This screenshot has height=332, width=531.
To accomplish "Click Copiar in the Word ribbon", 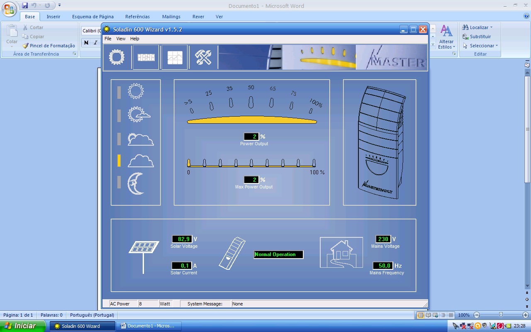I will (33, 37).
